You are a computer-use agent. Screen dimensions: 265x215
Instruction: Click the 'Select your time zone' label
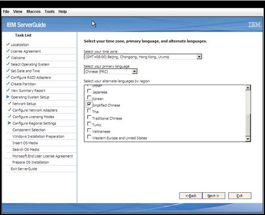point(101,52)
